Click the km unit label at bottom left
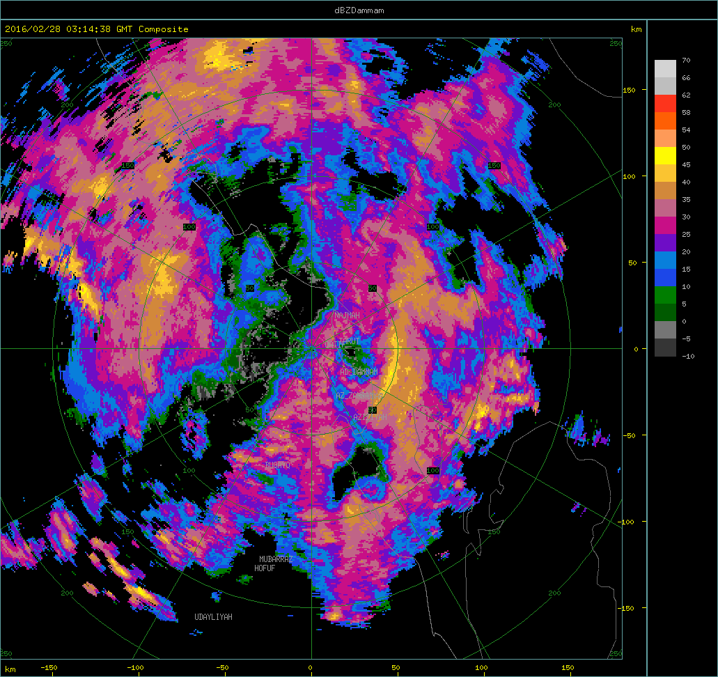This screenshot has height=677, width=718. 10,669
